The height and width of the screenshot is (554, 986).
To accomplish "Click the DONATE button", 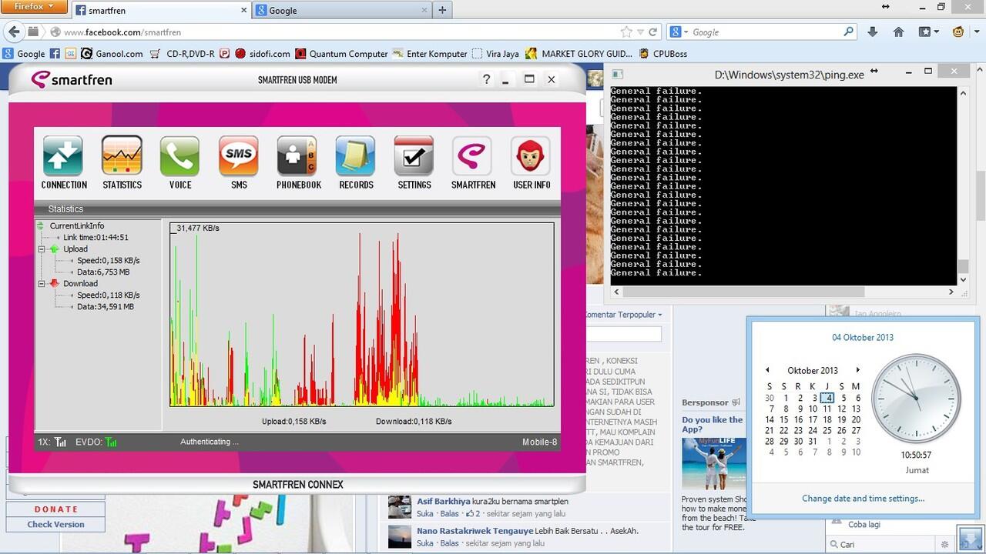I will point(55,509).
